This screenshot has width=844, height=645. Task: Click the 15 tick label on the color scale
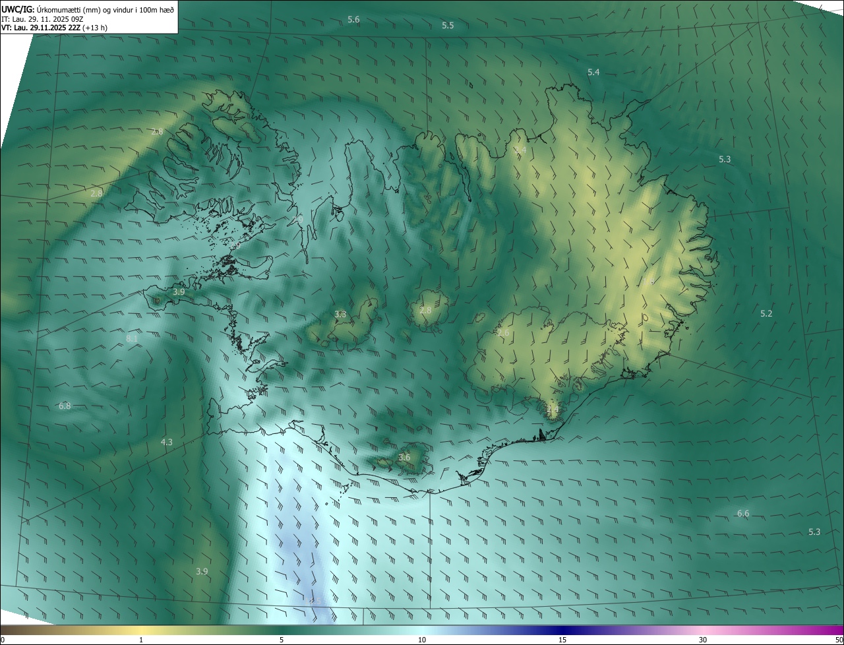(562, 640)
